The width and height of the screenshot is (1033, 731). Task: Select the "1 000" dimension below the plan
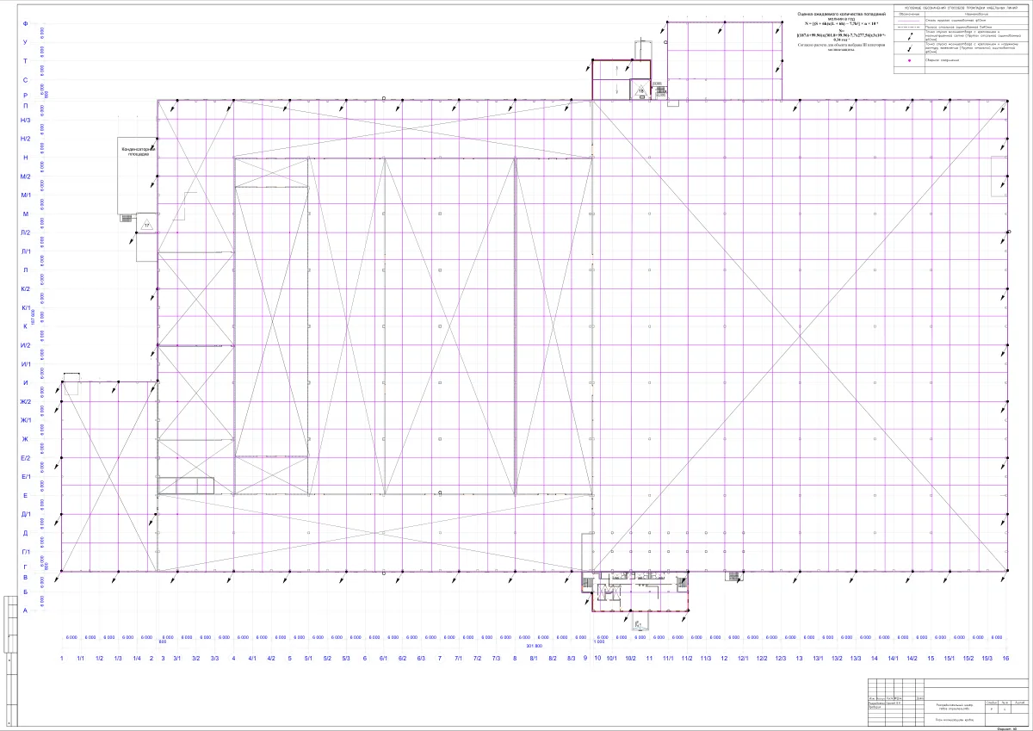coord(600,643)
